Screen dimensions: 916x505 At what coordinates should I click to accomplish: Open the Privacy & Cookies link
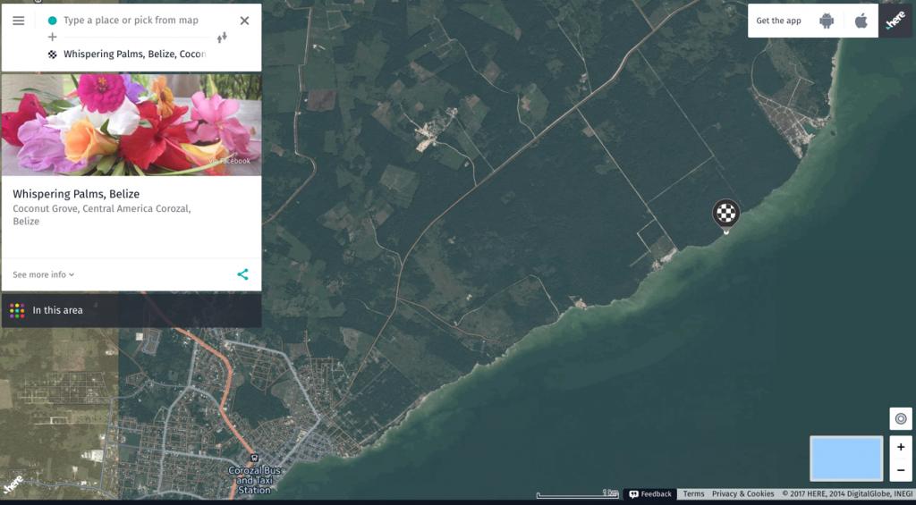click(742, 493)
